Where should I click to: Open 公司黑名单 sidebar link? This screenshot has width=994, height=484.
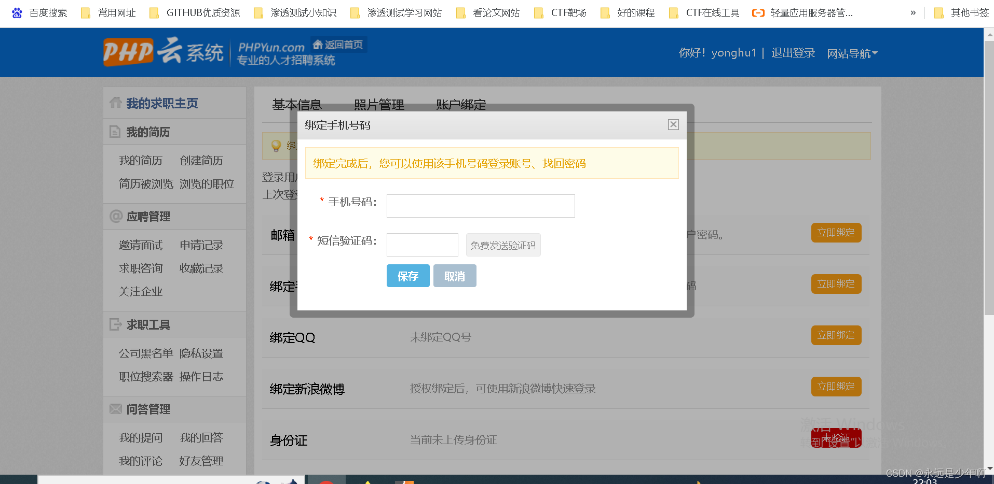tap(146, 353)
